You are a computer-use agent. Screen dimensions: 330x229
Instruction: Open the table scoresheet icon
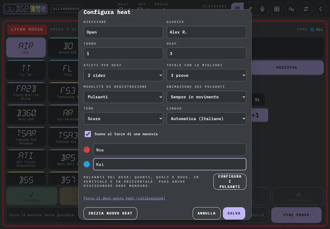[277, 9]
